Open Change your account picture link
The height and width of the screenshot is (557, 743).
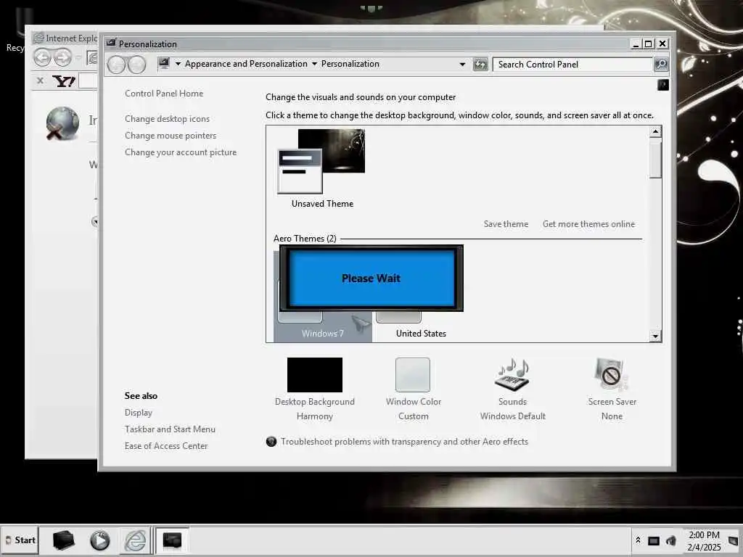[181, 152]
